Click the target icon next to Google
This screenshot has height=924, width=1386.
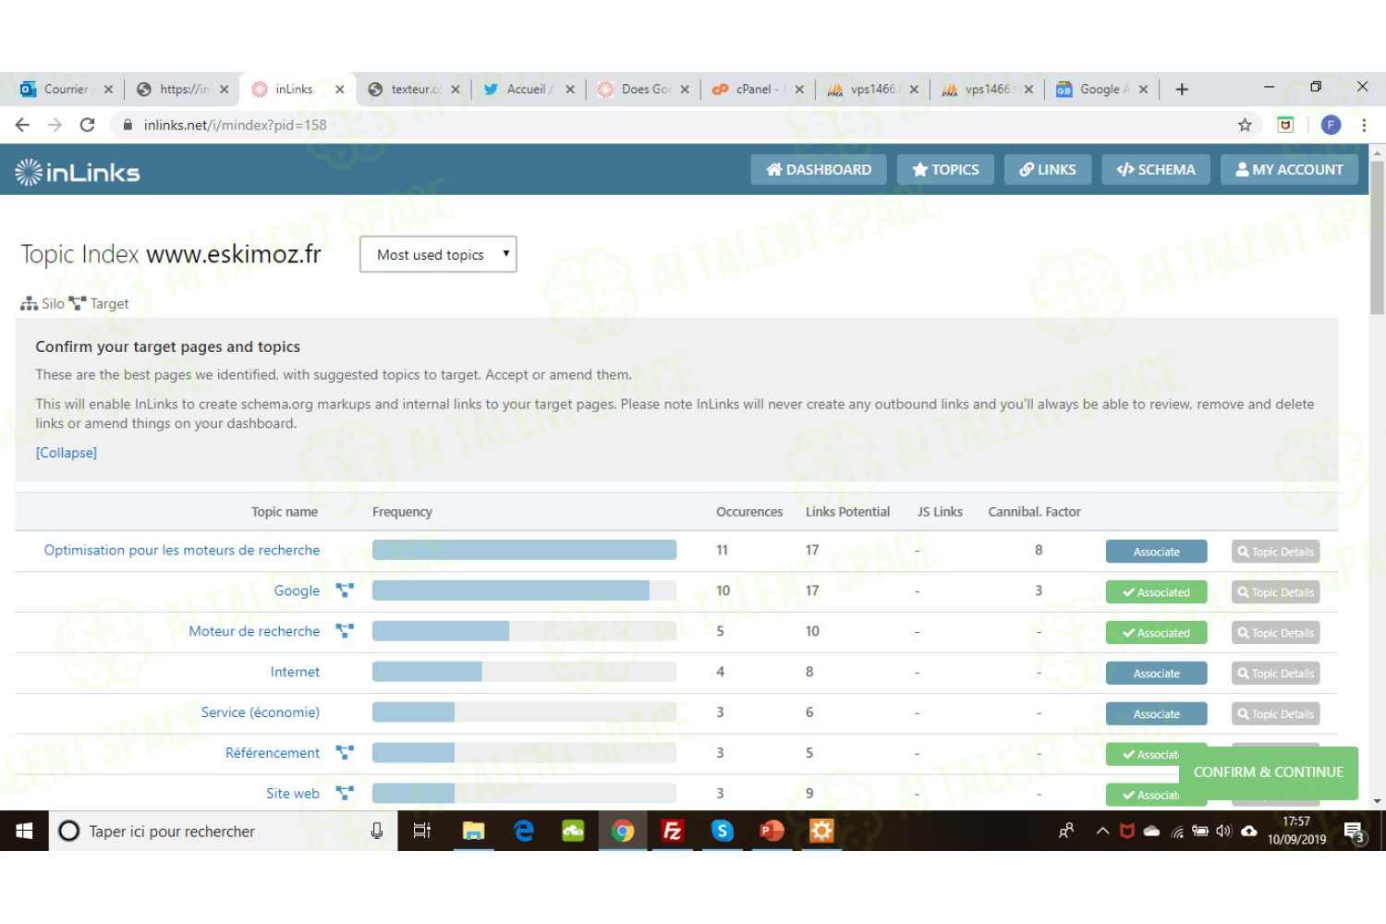[x=345, y=590]
